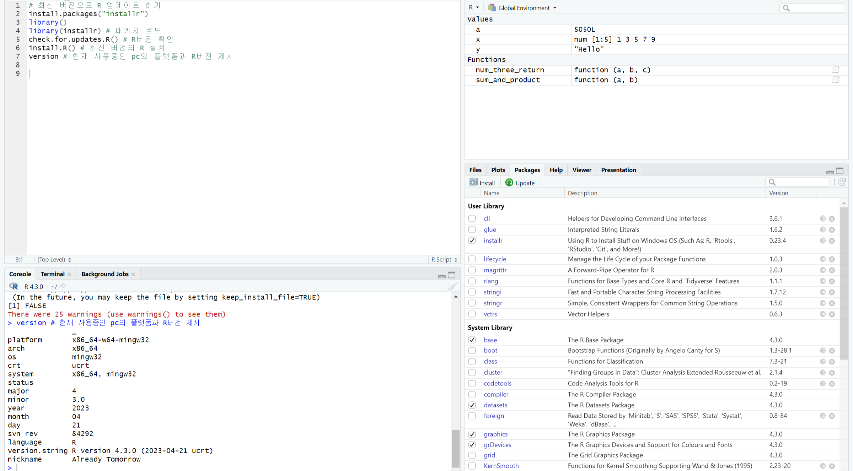Remove the lifecycle package
The width and height of the screenshot is (853, 471).
pyautogui.click(x=832, y=259)
